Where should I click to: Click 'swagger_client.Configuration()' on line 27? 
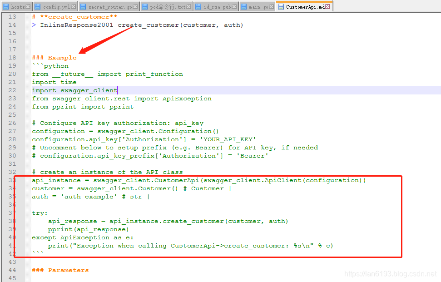(158, 131)
